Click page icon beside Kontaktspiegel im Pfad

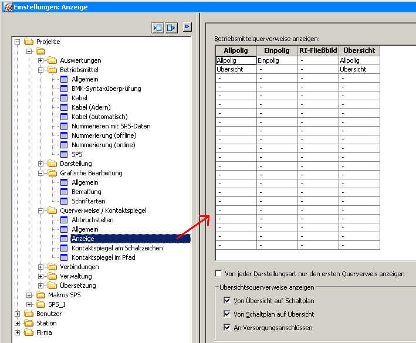[64, 257]
